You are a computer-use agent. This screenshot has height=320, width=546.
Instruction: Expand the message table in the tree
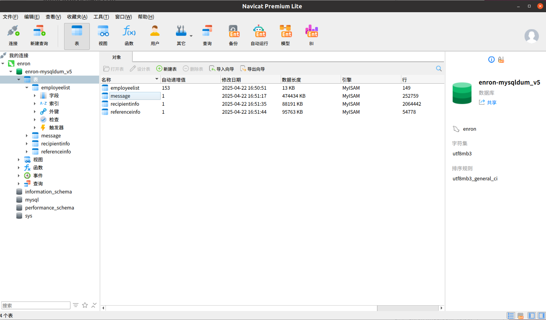[27, 135]
